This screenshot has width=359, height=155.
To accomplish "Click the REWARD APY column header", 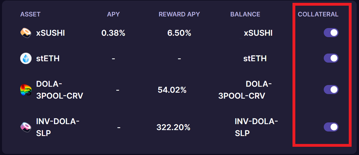I will pyautogui.click(x=179, y=14).
